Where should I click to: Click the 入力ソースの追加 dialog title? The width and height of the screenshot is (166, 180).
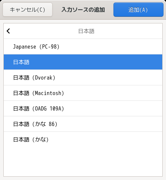pyautogui.click(x=83, y=10)
